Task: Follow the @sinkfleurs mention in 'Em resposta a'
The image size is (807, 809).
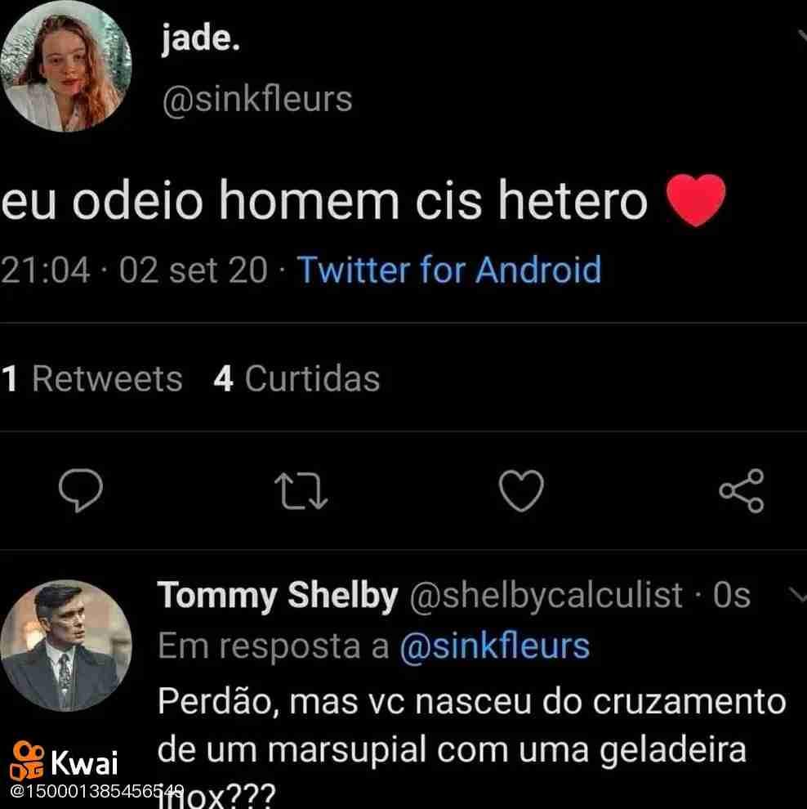Action: click(x=493, y=646)
